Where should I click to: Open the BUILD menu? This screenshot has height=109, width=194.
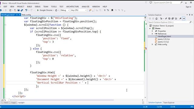pos(29,7)
